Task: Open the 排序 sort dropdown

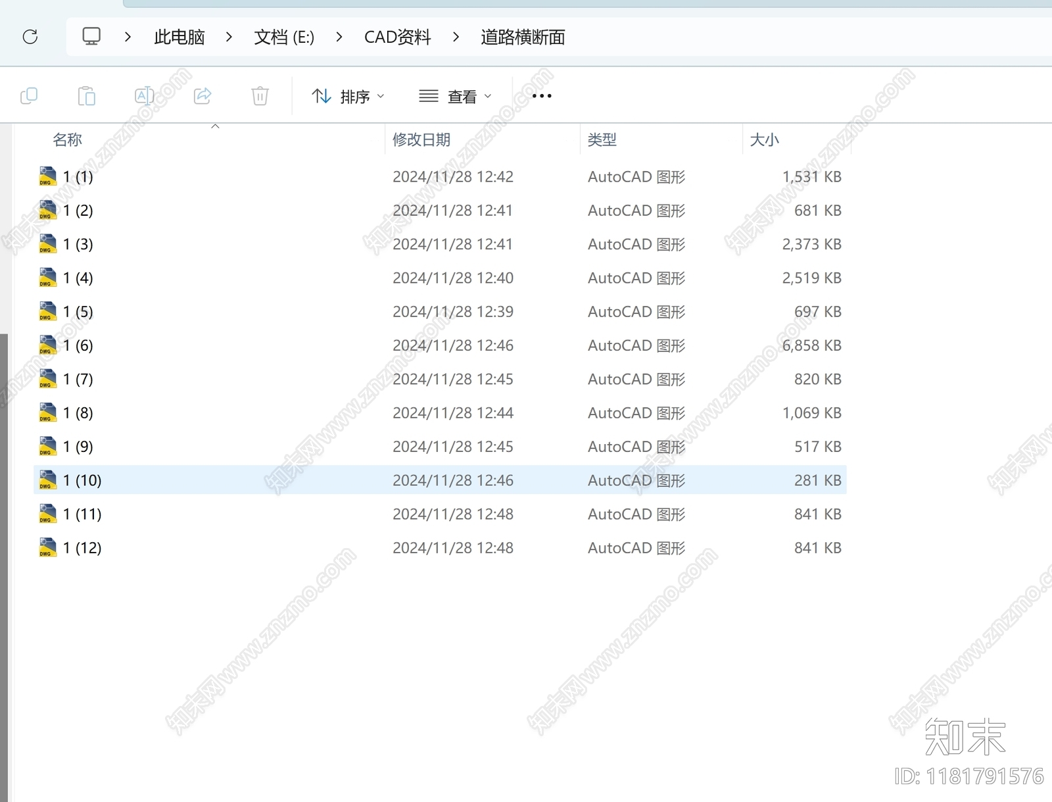Action: tap(348, 96)
